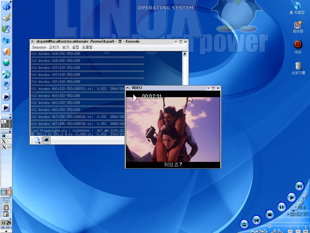Open the KDE K menu
310x233 pixels.
(6, 6)
